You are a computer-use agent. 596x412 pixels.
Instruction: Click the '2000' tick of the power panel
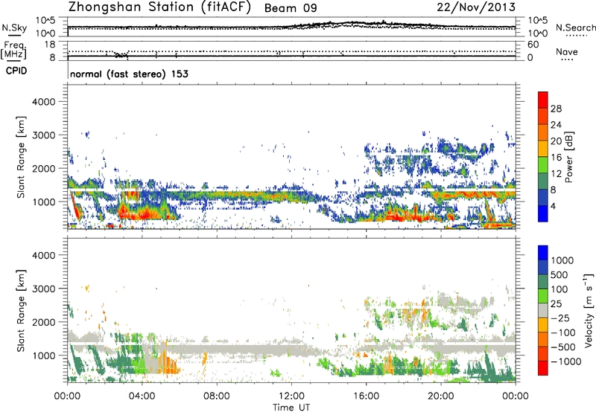[x=44, y=168]
